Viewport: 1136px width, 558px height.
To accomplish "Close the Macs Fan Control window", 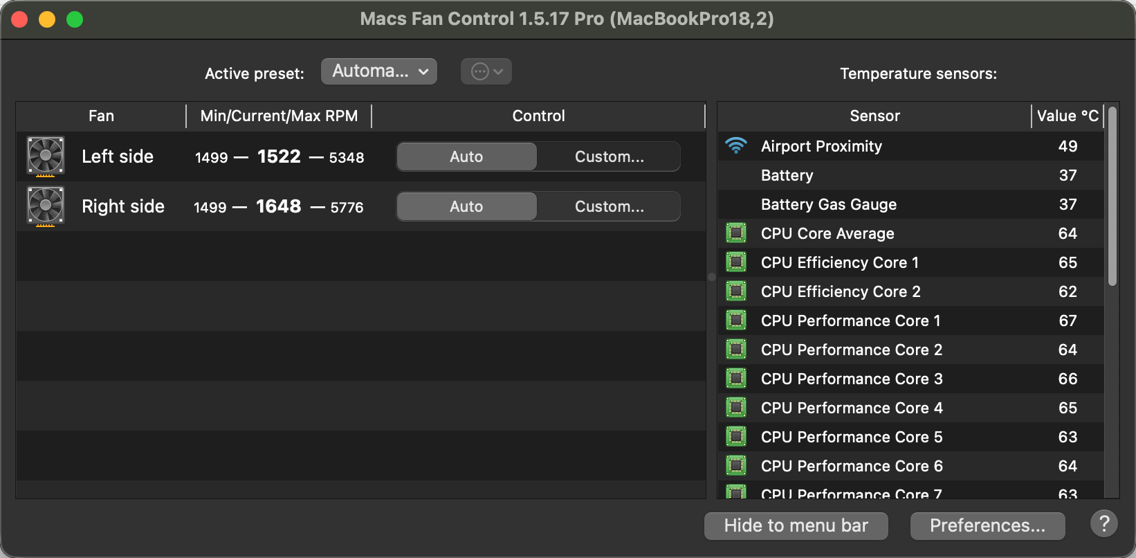I will [x=19, y=19].
